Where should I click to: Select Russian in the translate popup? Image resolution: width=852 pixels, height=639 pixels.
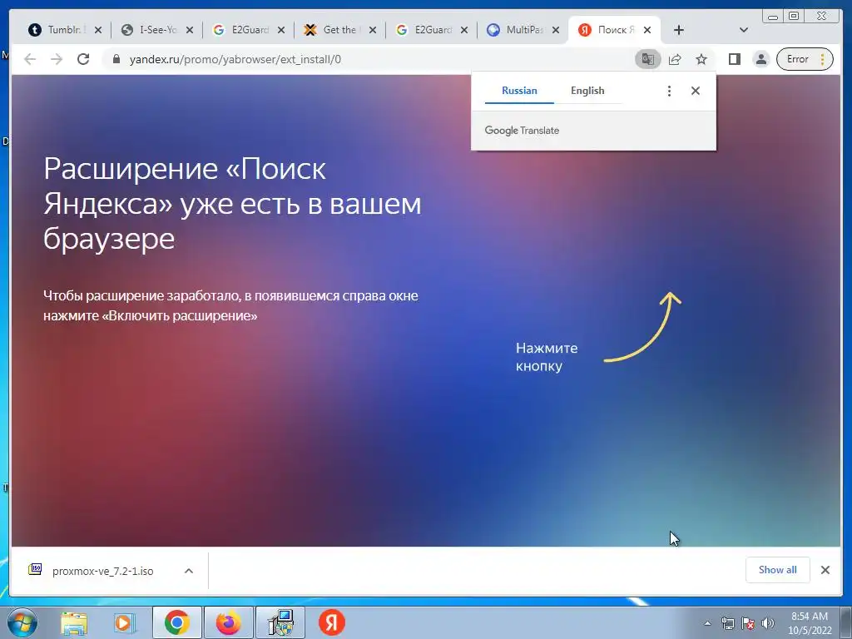coord(519,91)
